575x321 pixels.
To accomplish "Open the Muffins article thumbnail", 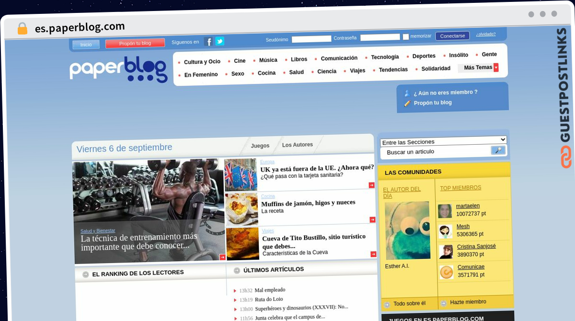I will pyautogui.click(x=242, y=209).
